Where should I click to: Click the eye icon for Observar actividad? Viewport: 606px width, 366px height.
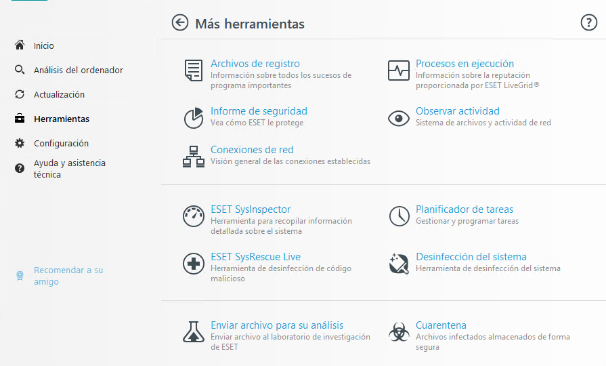(398, 119)
